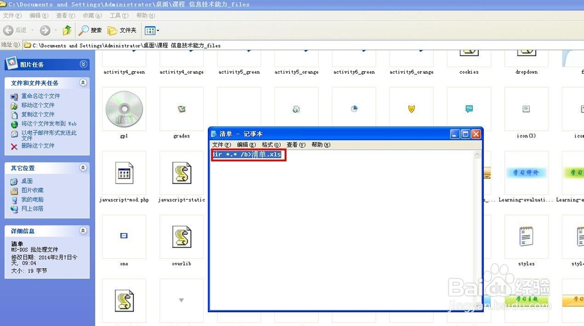
Task: Click 删除这个文件 delete link
Action: pyautogui.click(x=37, y=145)
